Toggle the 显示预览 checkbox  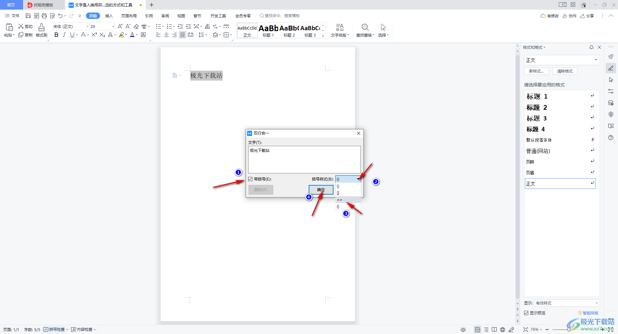526,313
